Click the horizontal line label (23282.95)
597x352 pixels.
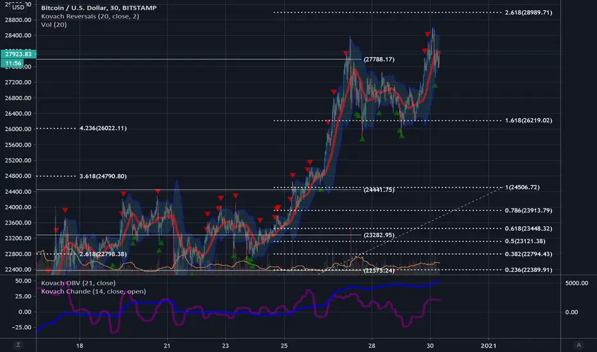(379, 235)
